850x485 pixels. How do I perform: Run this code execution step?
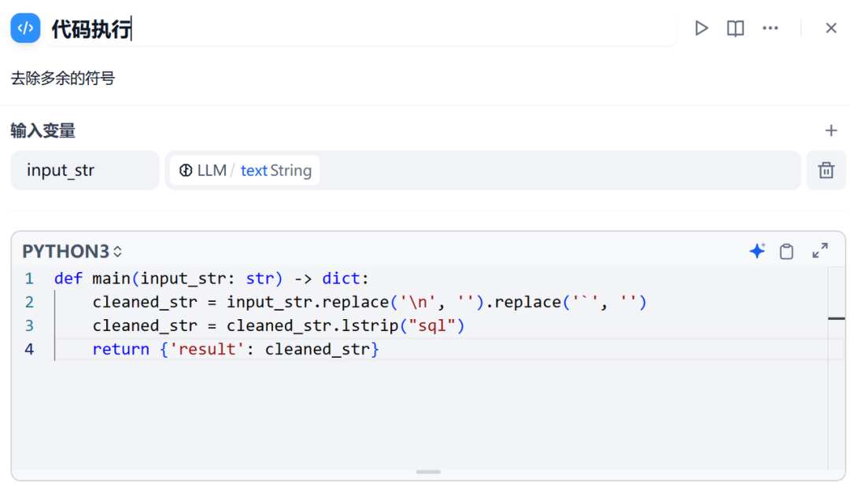pos(701,28)
